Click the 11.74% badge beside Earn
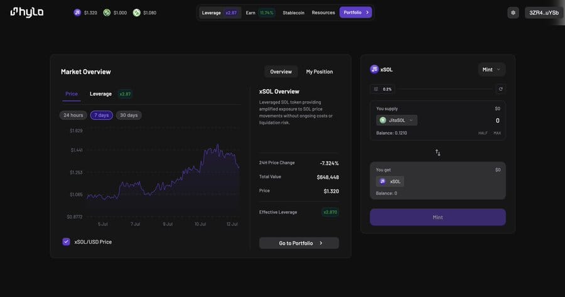 pos(267,13)
